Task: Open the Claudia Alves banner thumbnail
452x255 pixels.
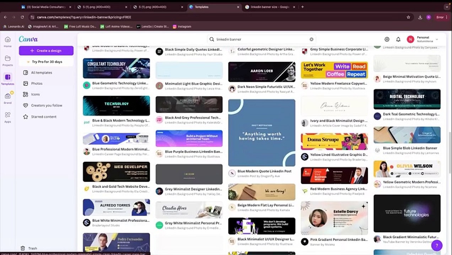Action: click(189, 210)
